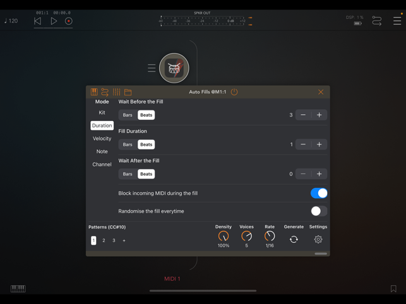Increase Fill Duration with plus button

[319, 144]
